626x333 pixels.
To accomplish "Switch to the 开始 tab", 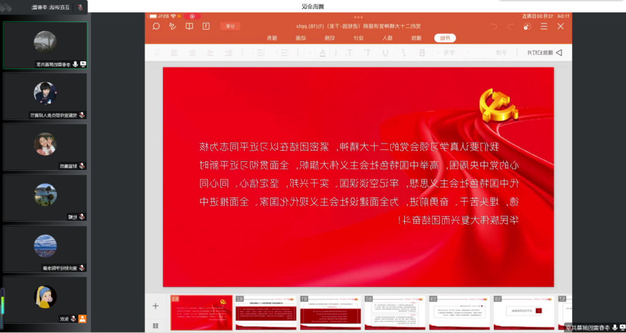I will 445,38.
